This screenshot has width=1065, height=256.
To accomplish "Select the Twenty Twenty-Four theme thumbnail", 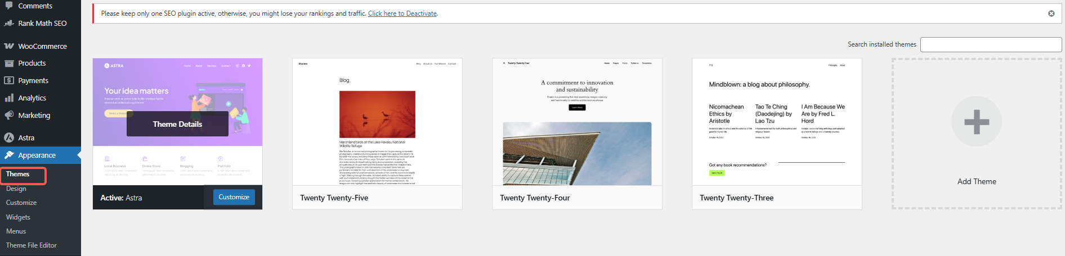I will click(x=577, y=122).
